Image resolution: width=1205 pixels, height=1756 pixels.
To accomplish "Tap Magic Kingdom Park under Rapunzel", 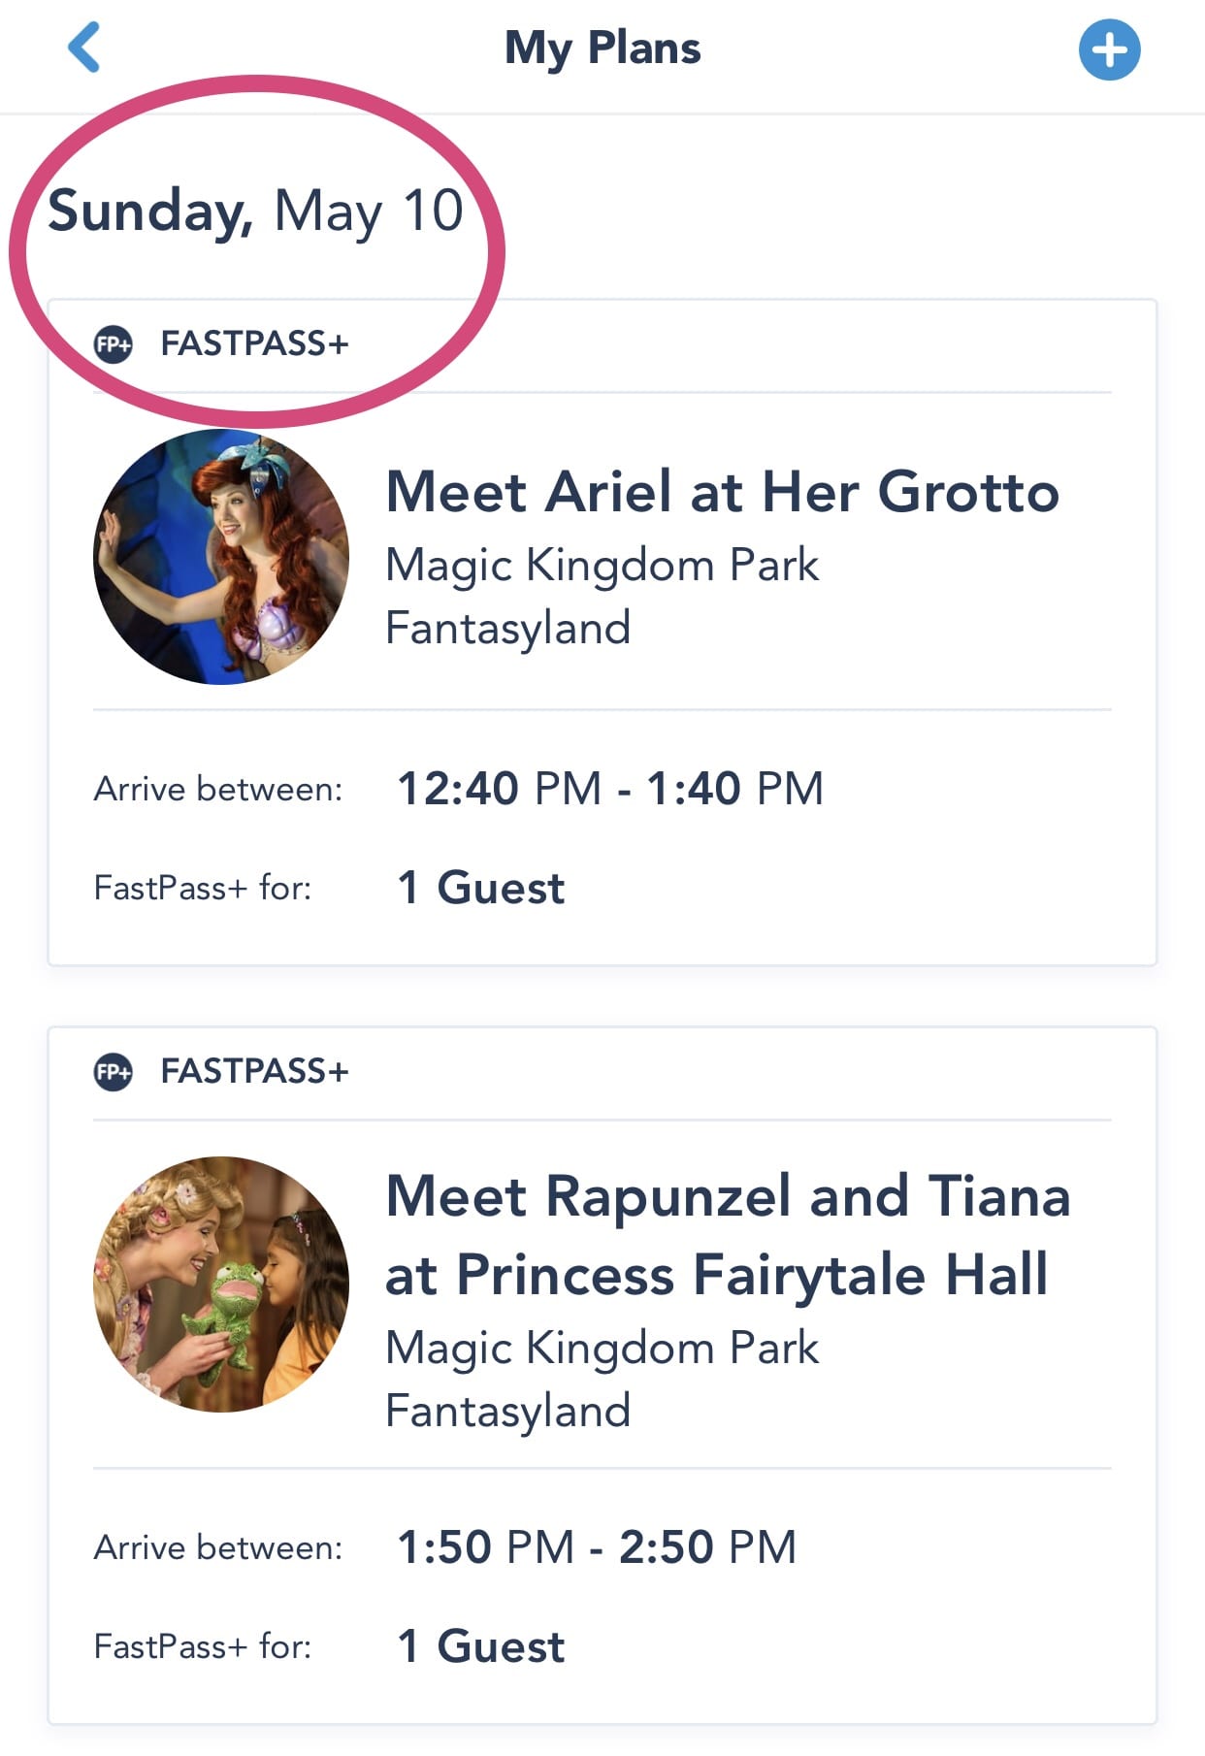I will click(x=602, y=1349).
